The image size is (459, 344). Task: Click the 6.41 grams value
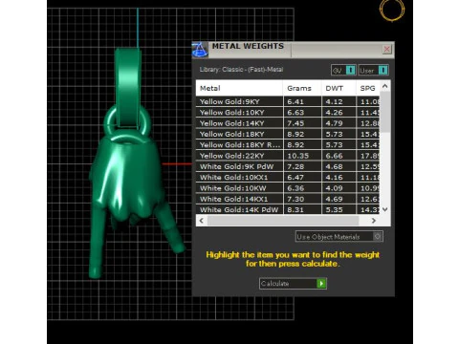pyautogui.click(x=295, y=102)
